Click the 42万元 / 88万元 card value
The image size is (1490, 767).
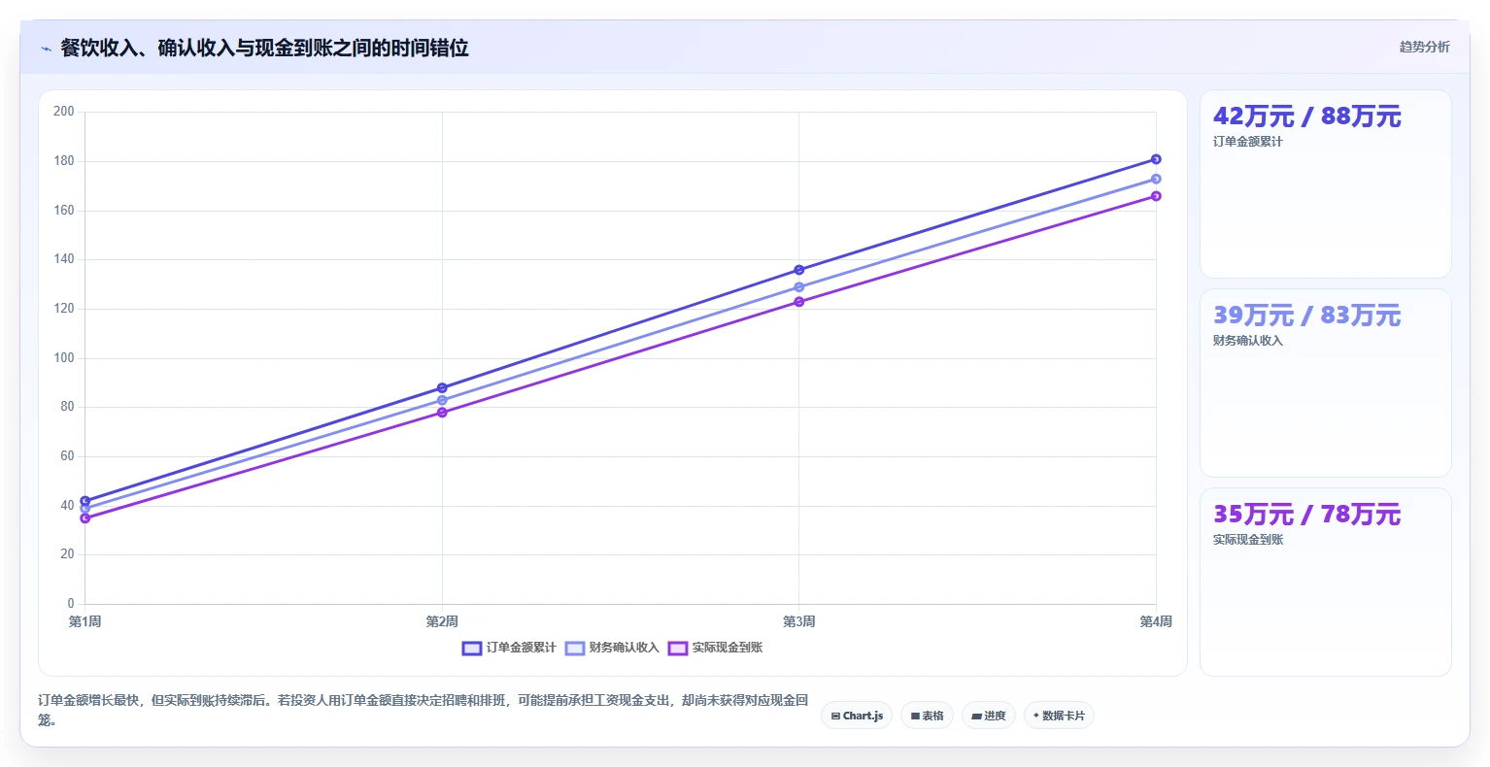(1306, 117)
